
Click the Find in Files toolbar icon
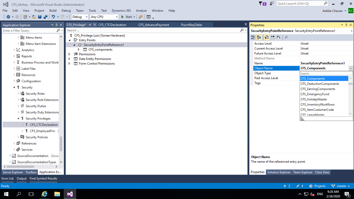[x=141, y=17]
